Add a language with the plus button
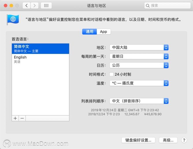Image resolution: width=193 pixels, height=149 pixels. [15, 118]
